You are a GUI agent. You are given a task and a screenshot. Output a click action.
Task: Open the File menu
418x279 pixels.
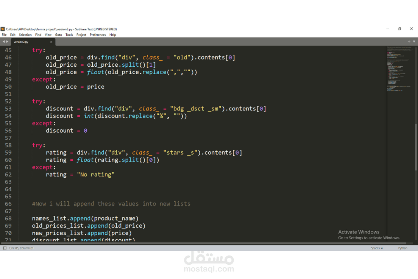tap(4, 35)
